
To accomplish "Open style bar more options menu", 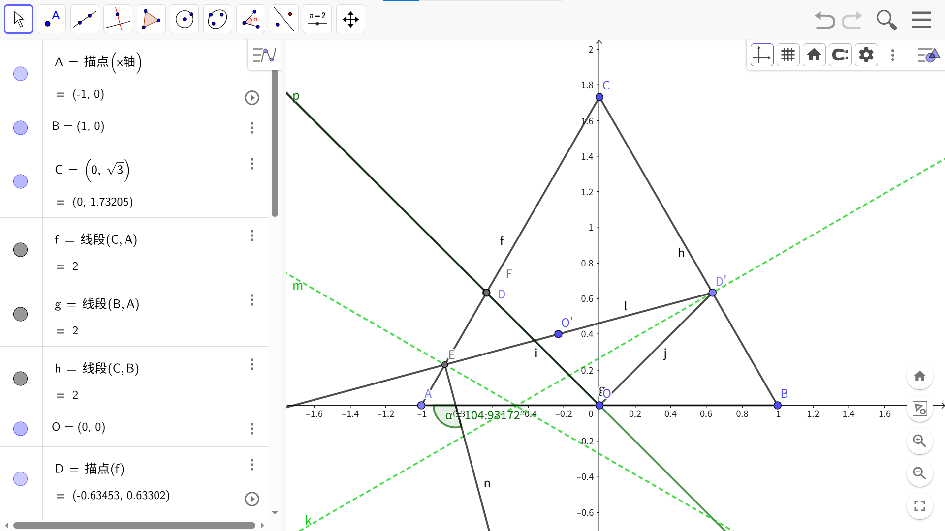I will coord(893,55).
